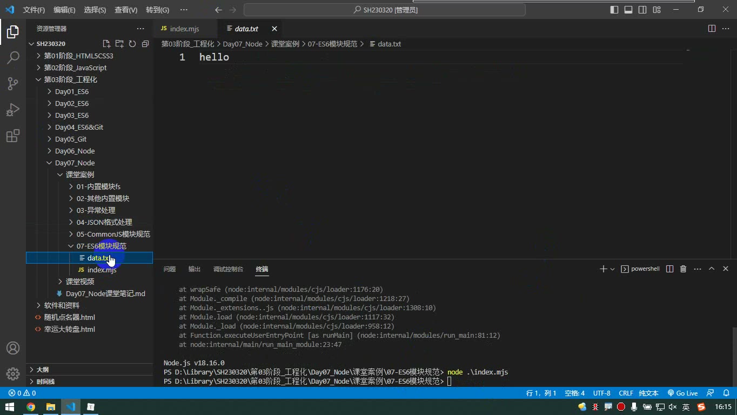Screen dimensions: 737x415
Task: Kill terminal with trash icon
Action: click(683, 269)
